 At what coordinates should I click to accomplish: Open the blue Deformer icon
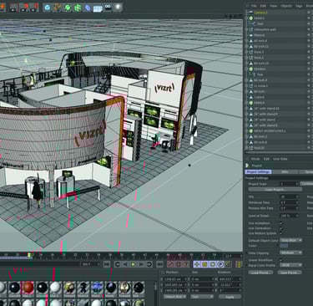[88, 8]
